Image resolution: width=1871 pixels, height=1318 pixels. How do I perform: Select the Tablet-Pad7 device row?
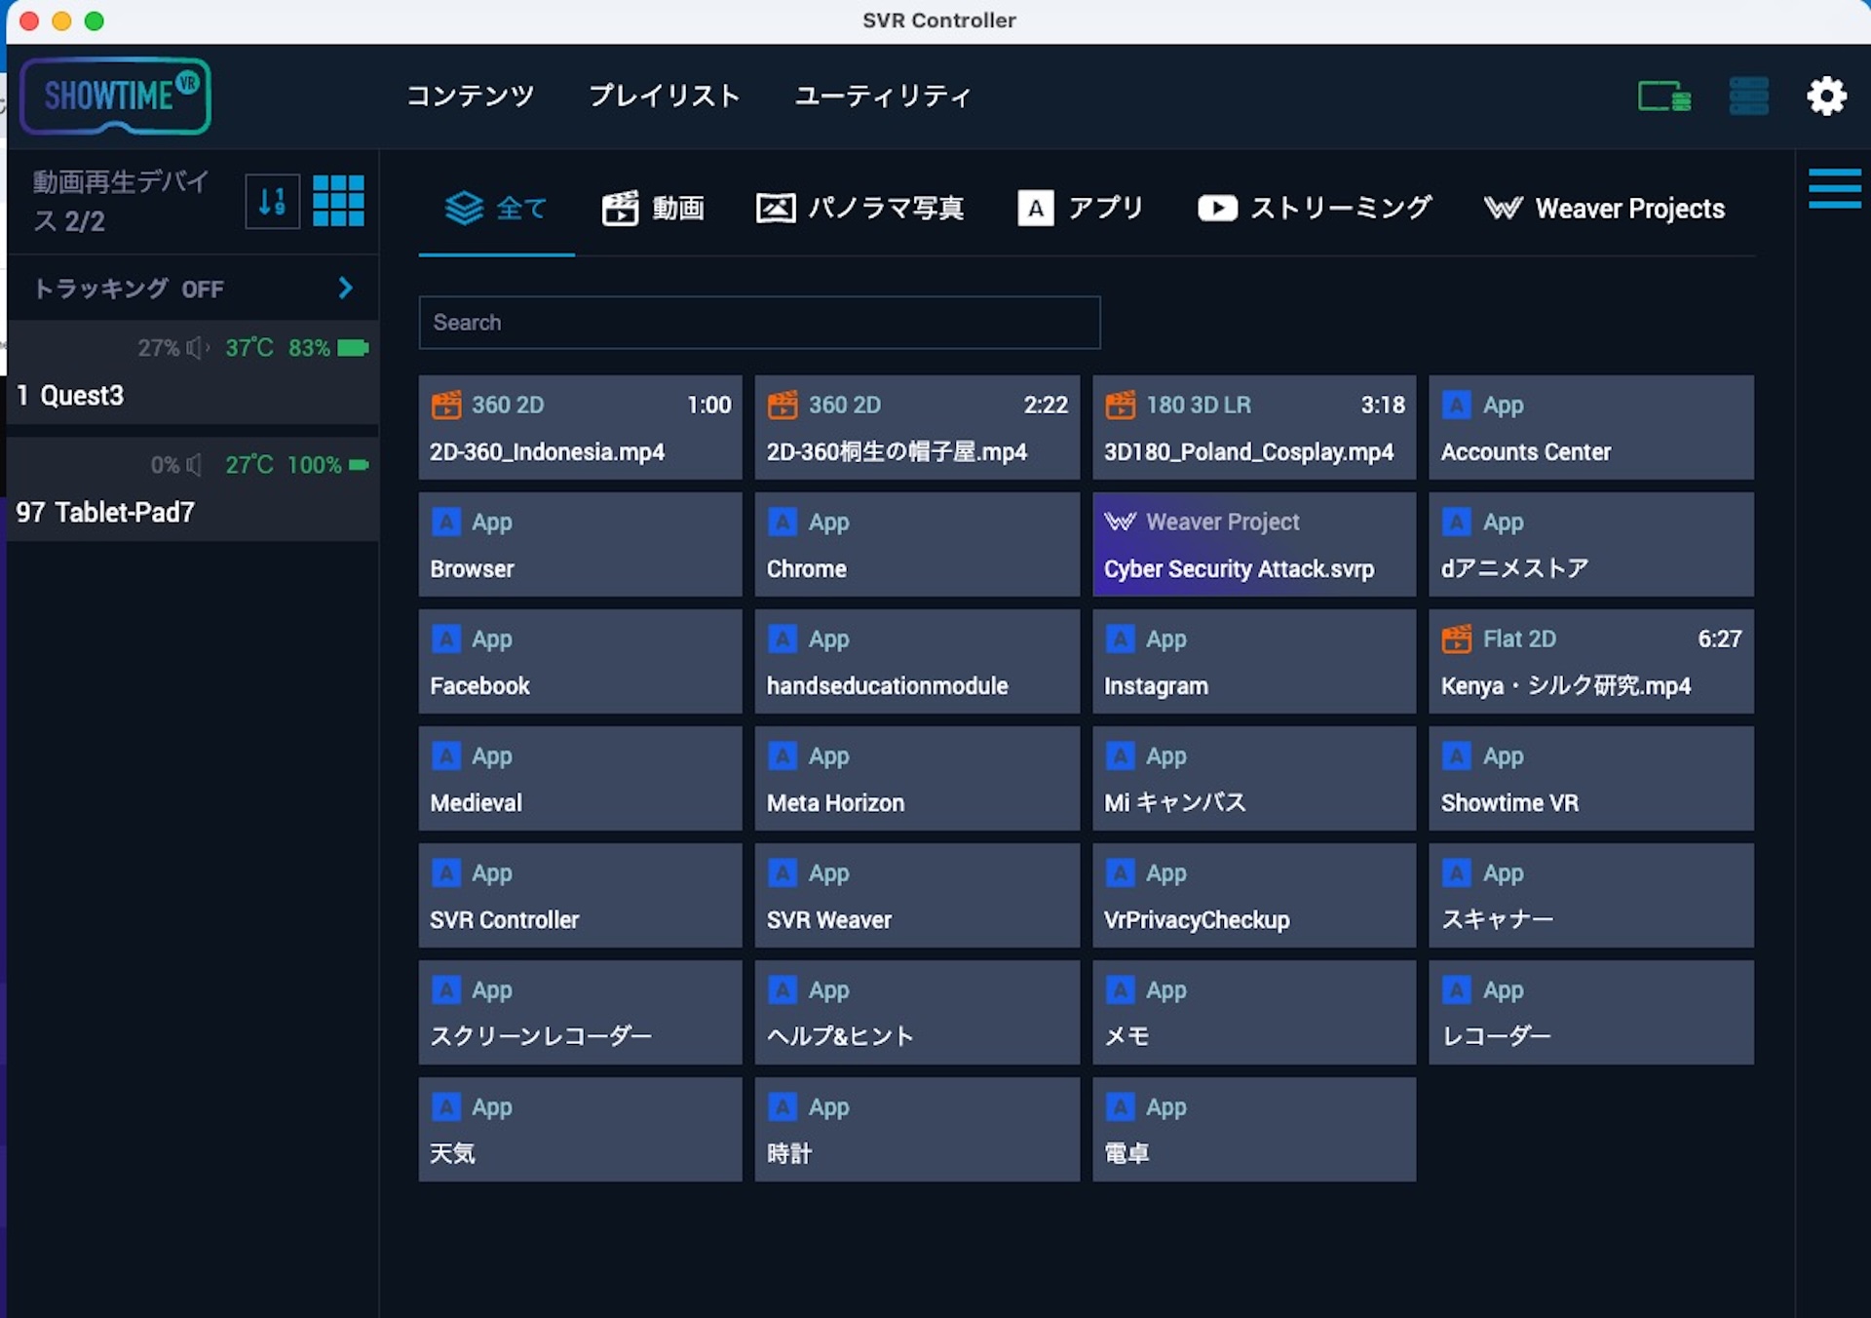tap(193, 490)
